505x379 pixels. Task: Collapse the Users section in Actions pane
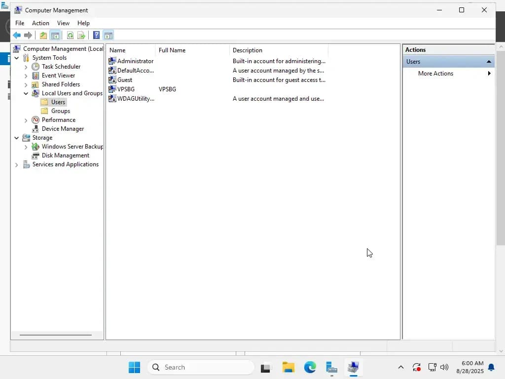[489, 62]
